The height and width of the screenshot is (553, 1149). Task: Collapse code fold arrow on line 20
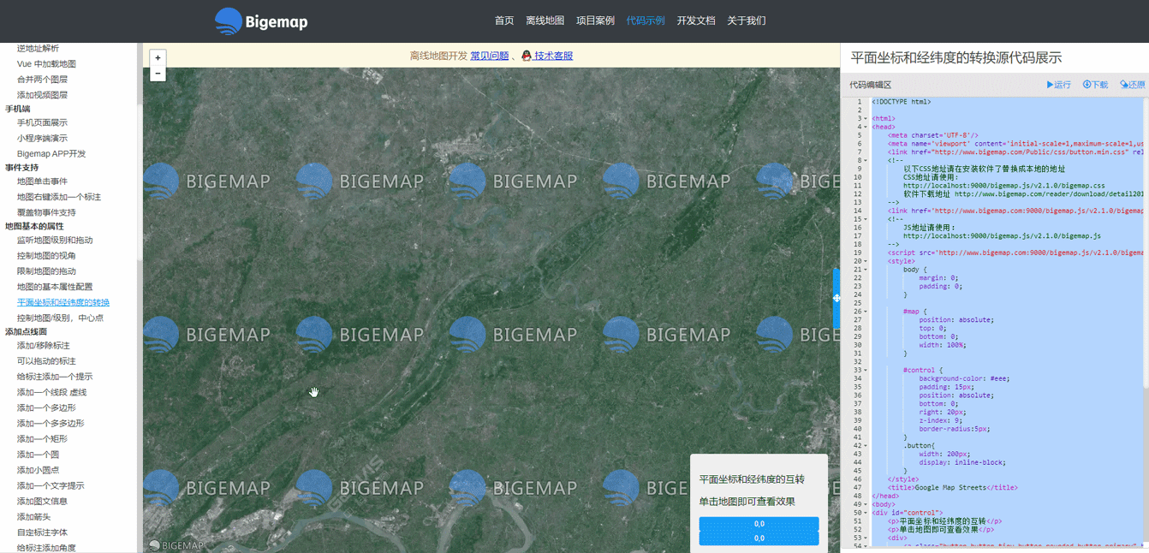click(x=866, y=261)
